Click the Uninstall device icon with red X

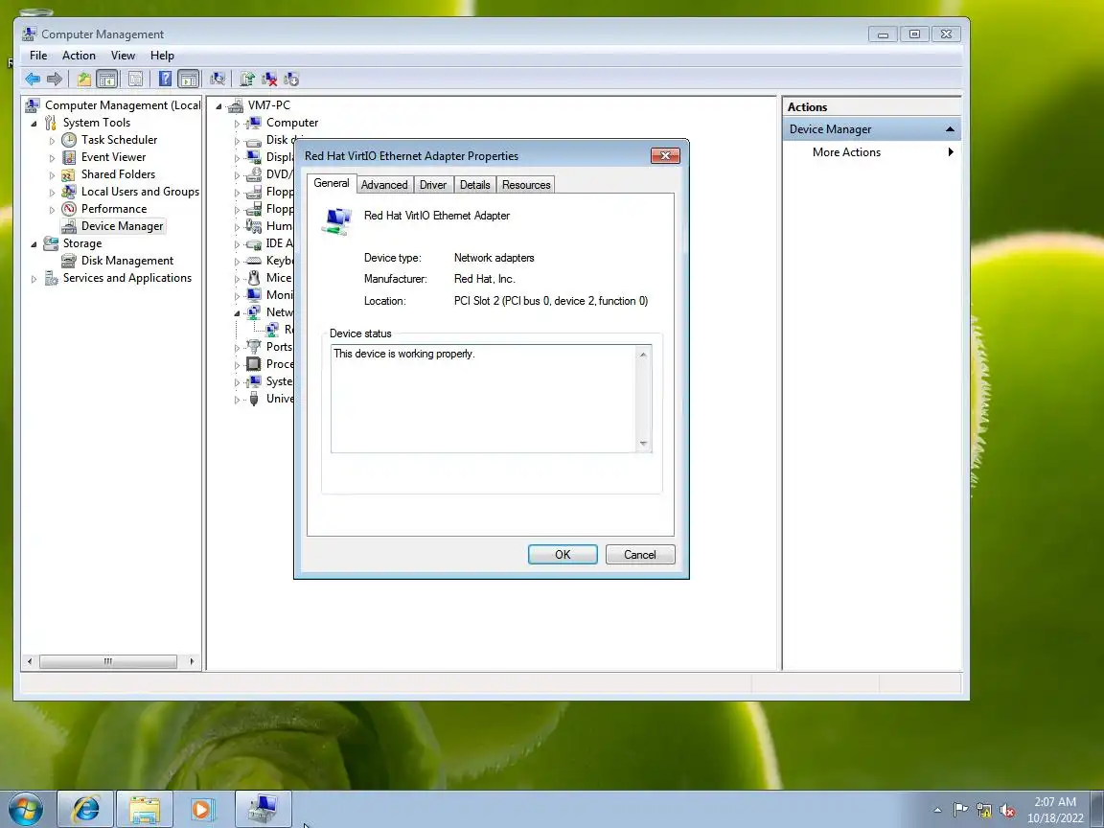tap(269, 79)
